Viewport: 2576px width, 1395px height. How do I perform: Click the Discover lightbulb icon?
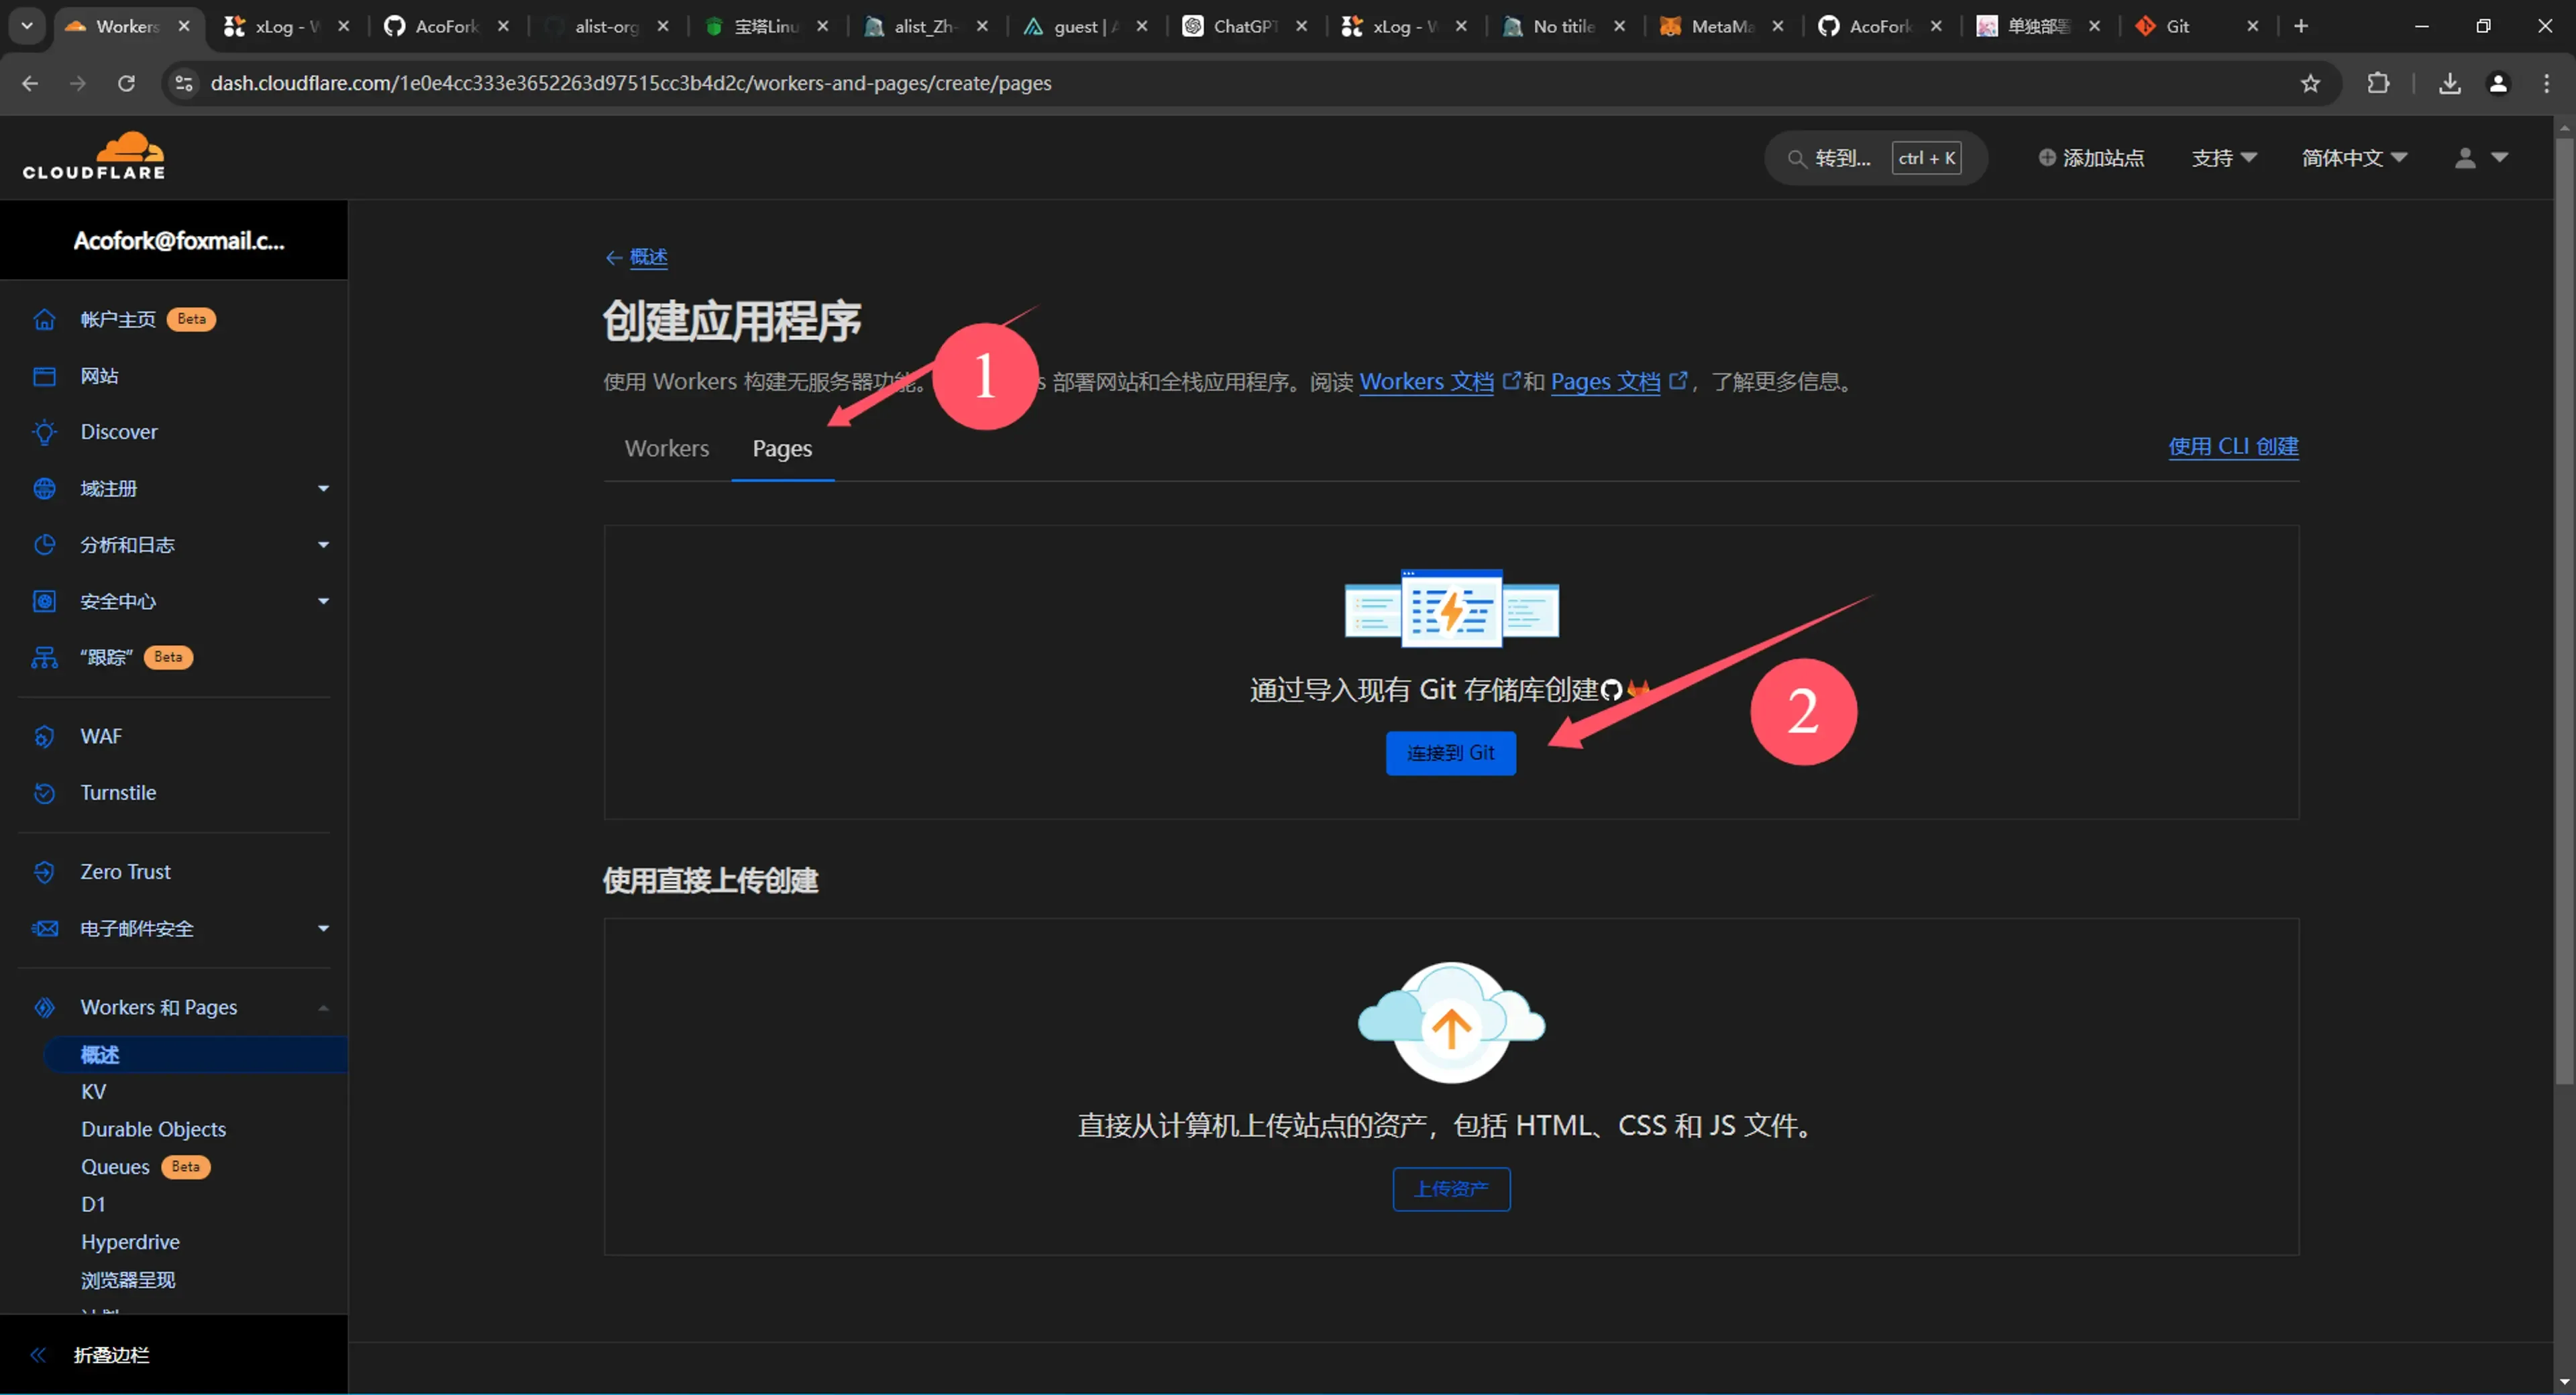coord(44,432)
